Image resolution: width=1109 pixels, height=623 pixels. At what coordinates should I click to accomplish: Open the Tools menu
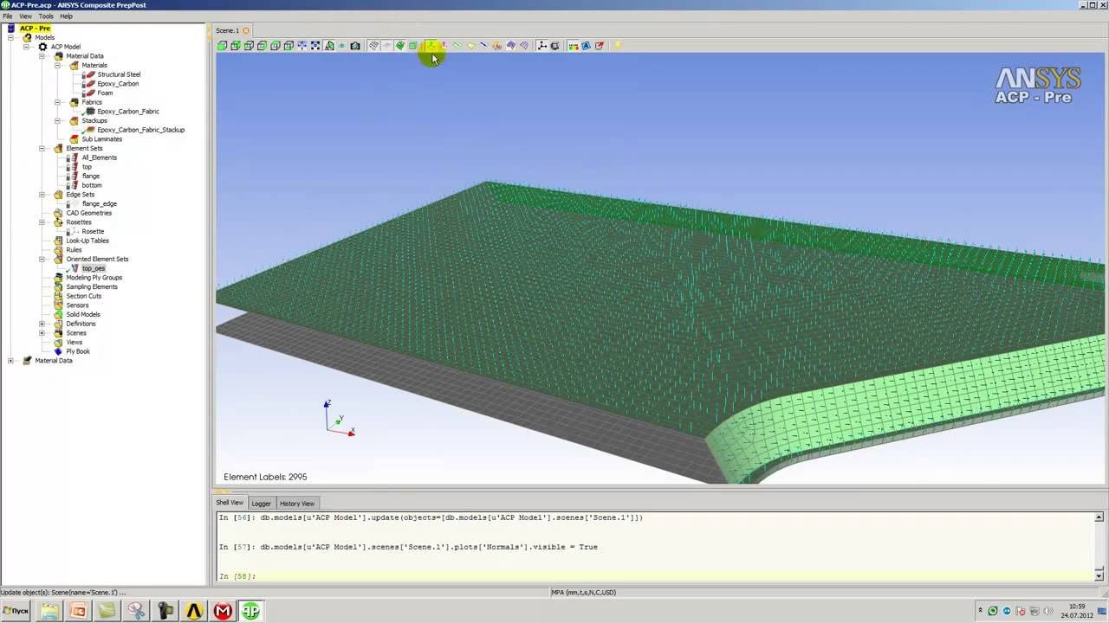(x=46, y=16)
